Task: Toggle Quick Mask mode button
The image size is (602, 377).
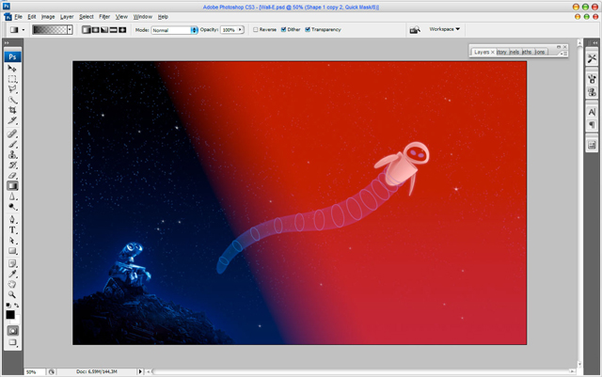Action: [x=12, y=331]
